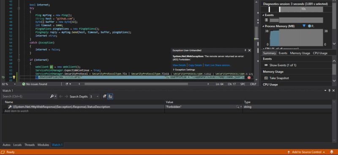Viewport: 338px width, 155px height.
Task: Toggle the highlighted Watch view toggle button
Action: [110, 97]
